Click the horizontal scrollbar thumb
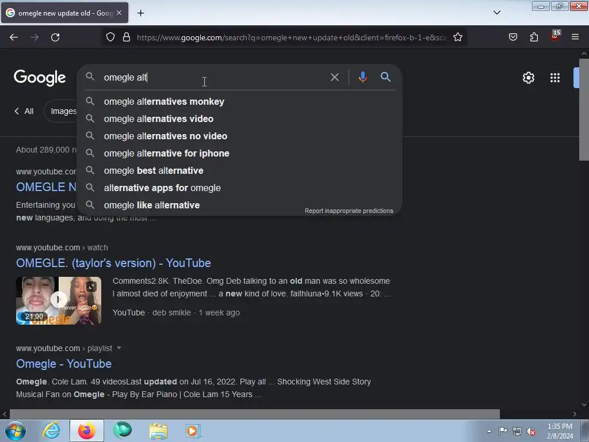Image resolution: width=589 pixels, height=442 pixels. (x=255, y=414)
